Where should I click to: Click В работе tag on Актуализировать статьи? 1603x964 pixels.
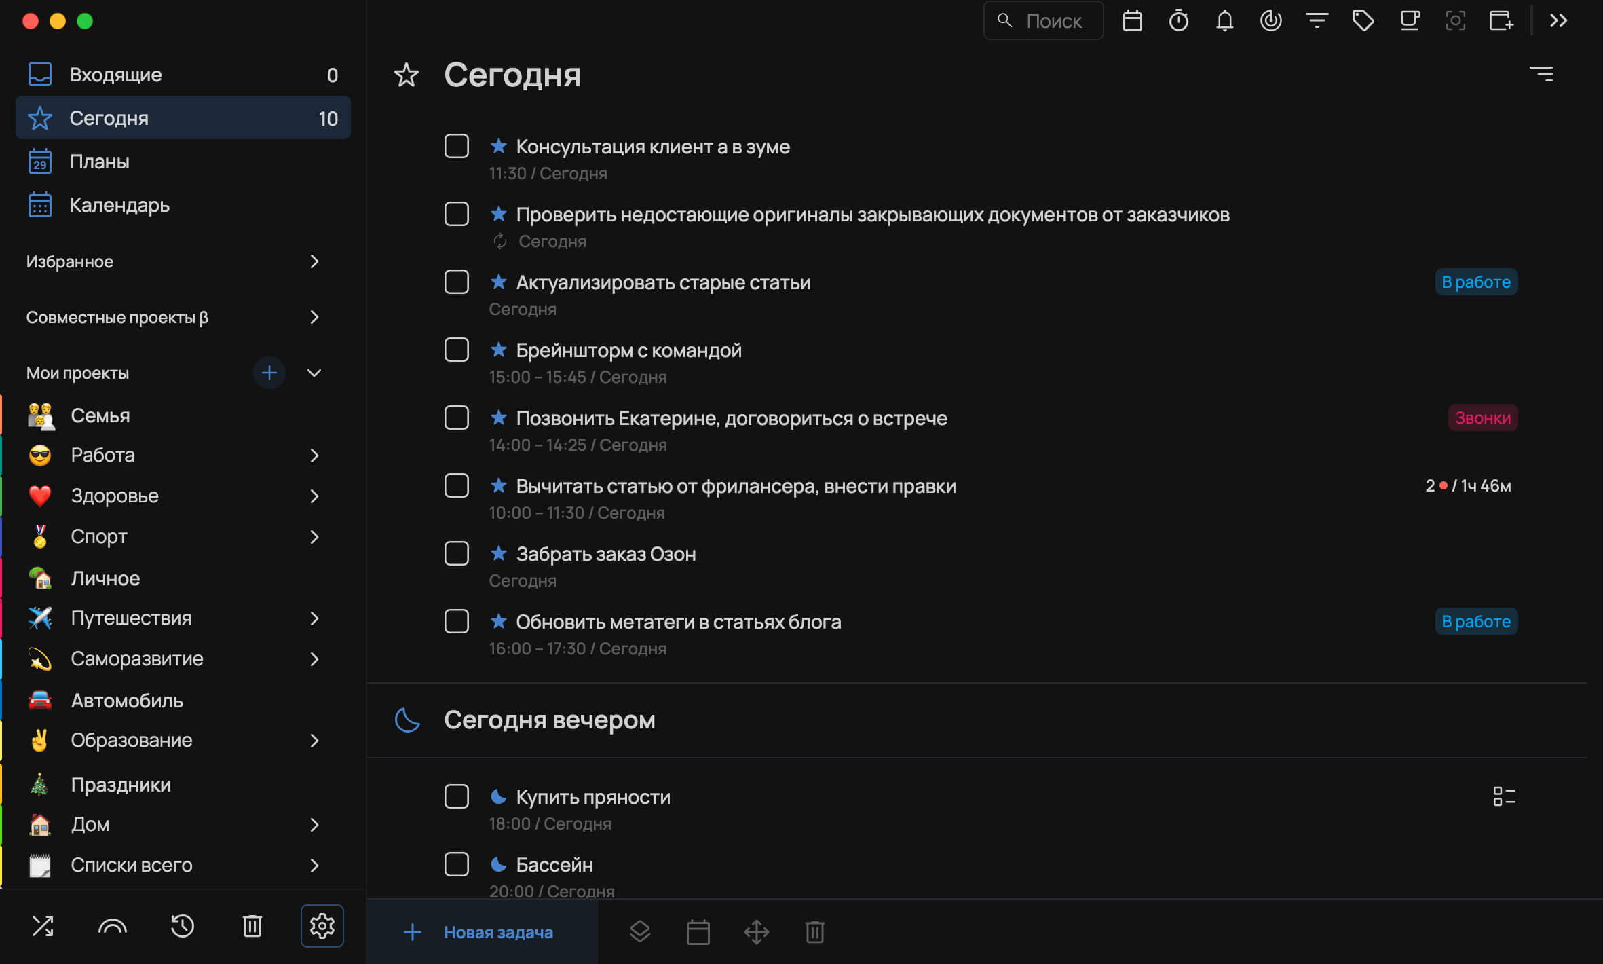[x=1476, y=282]
